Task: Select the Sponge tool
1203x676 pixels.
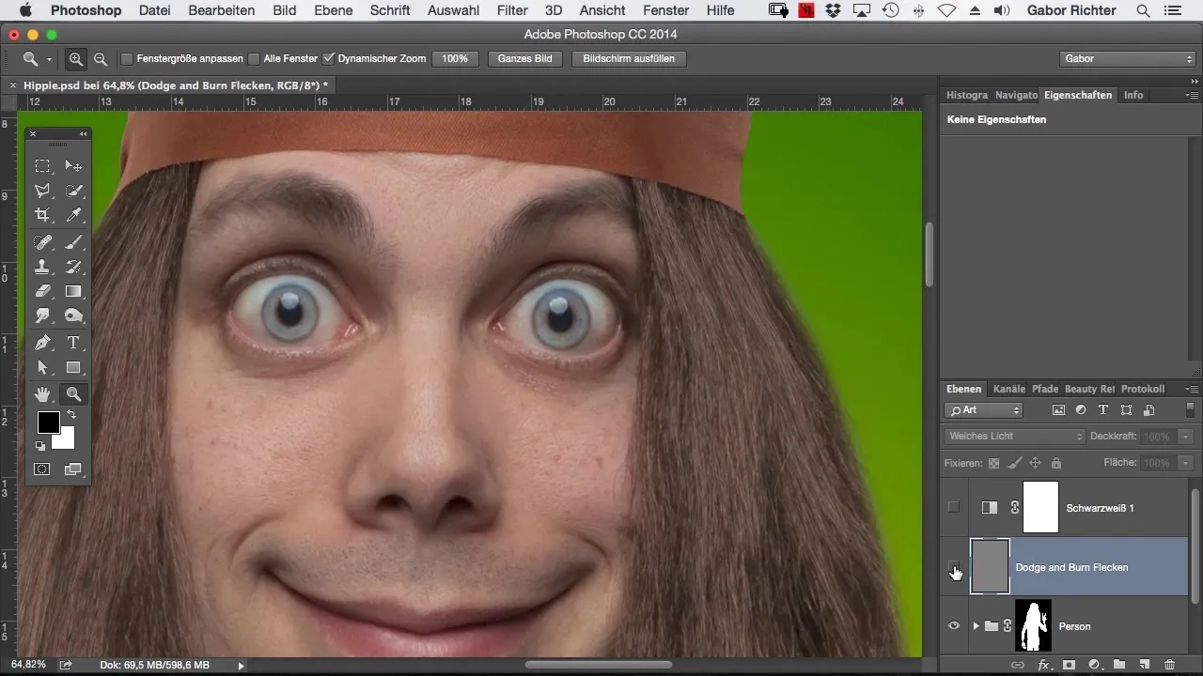Action: tap(73, 316)
